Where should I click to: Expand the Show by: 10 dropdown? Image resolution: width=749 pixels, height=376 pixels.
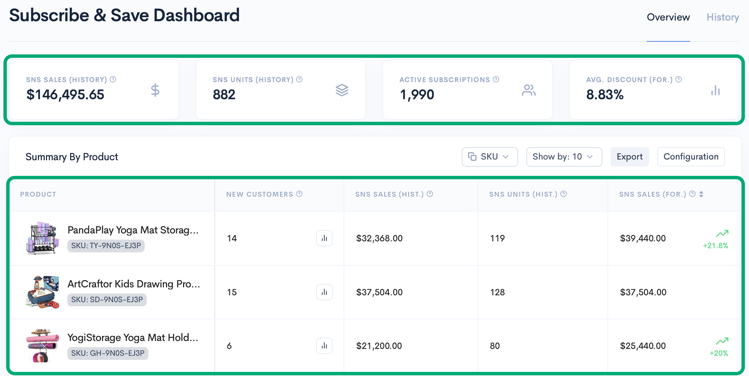[x=564, y=157]
